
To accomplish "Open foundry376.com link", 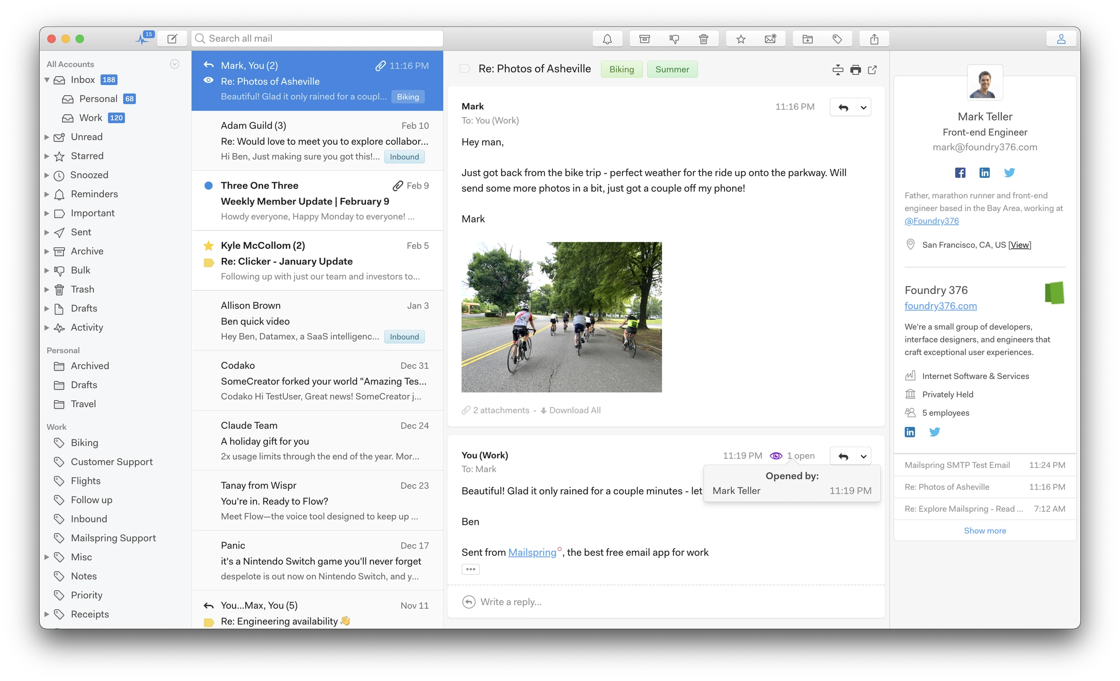I will [x=940, y=306].
